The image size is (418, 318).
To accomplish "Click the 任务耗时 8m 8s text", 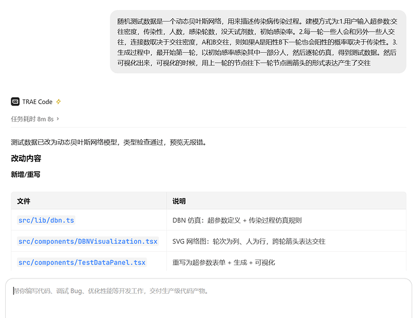I will (x=32, y=119).
